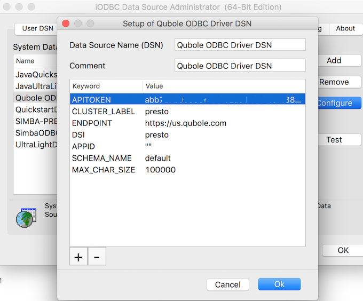Select the SCHEMA_NAME keyword row

click(x=187, y=158)
